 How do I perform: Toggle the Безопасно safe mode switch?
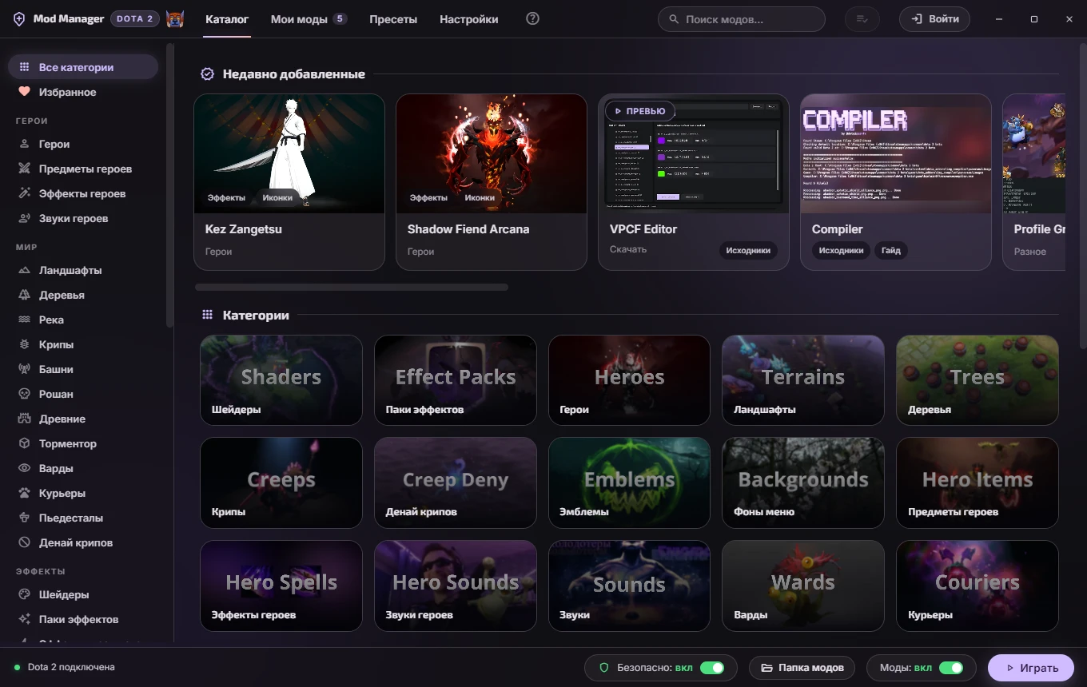point(712,668)
